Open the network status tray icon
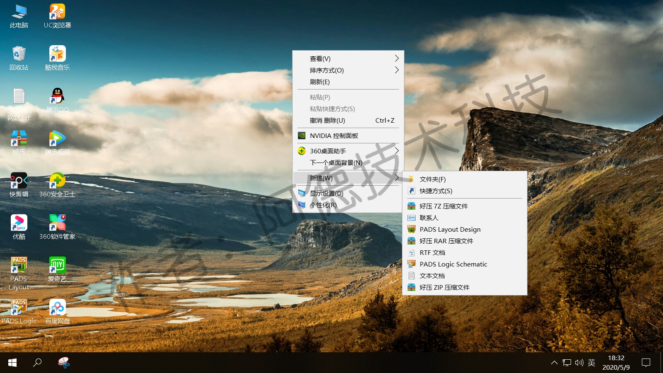663x373 pixels. [x=566, y=363]
